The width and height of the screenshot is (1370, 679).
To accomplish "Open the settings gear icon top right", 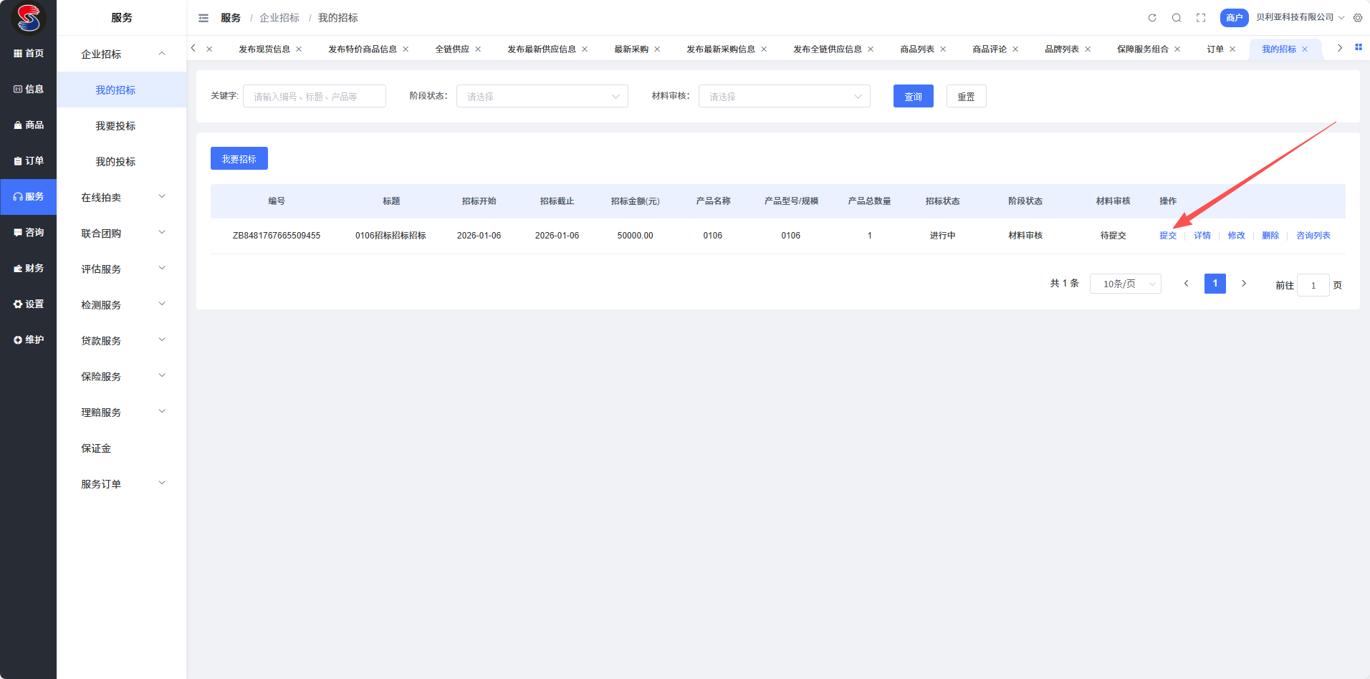I will click(1358, 18).
